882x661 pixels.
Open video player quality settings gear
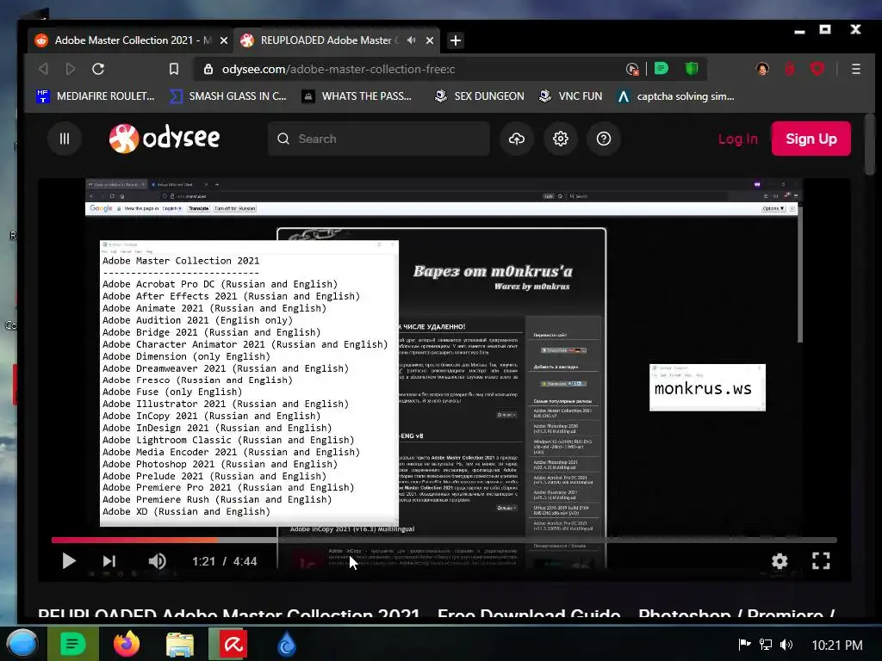coord(780,561)
